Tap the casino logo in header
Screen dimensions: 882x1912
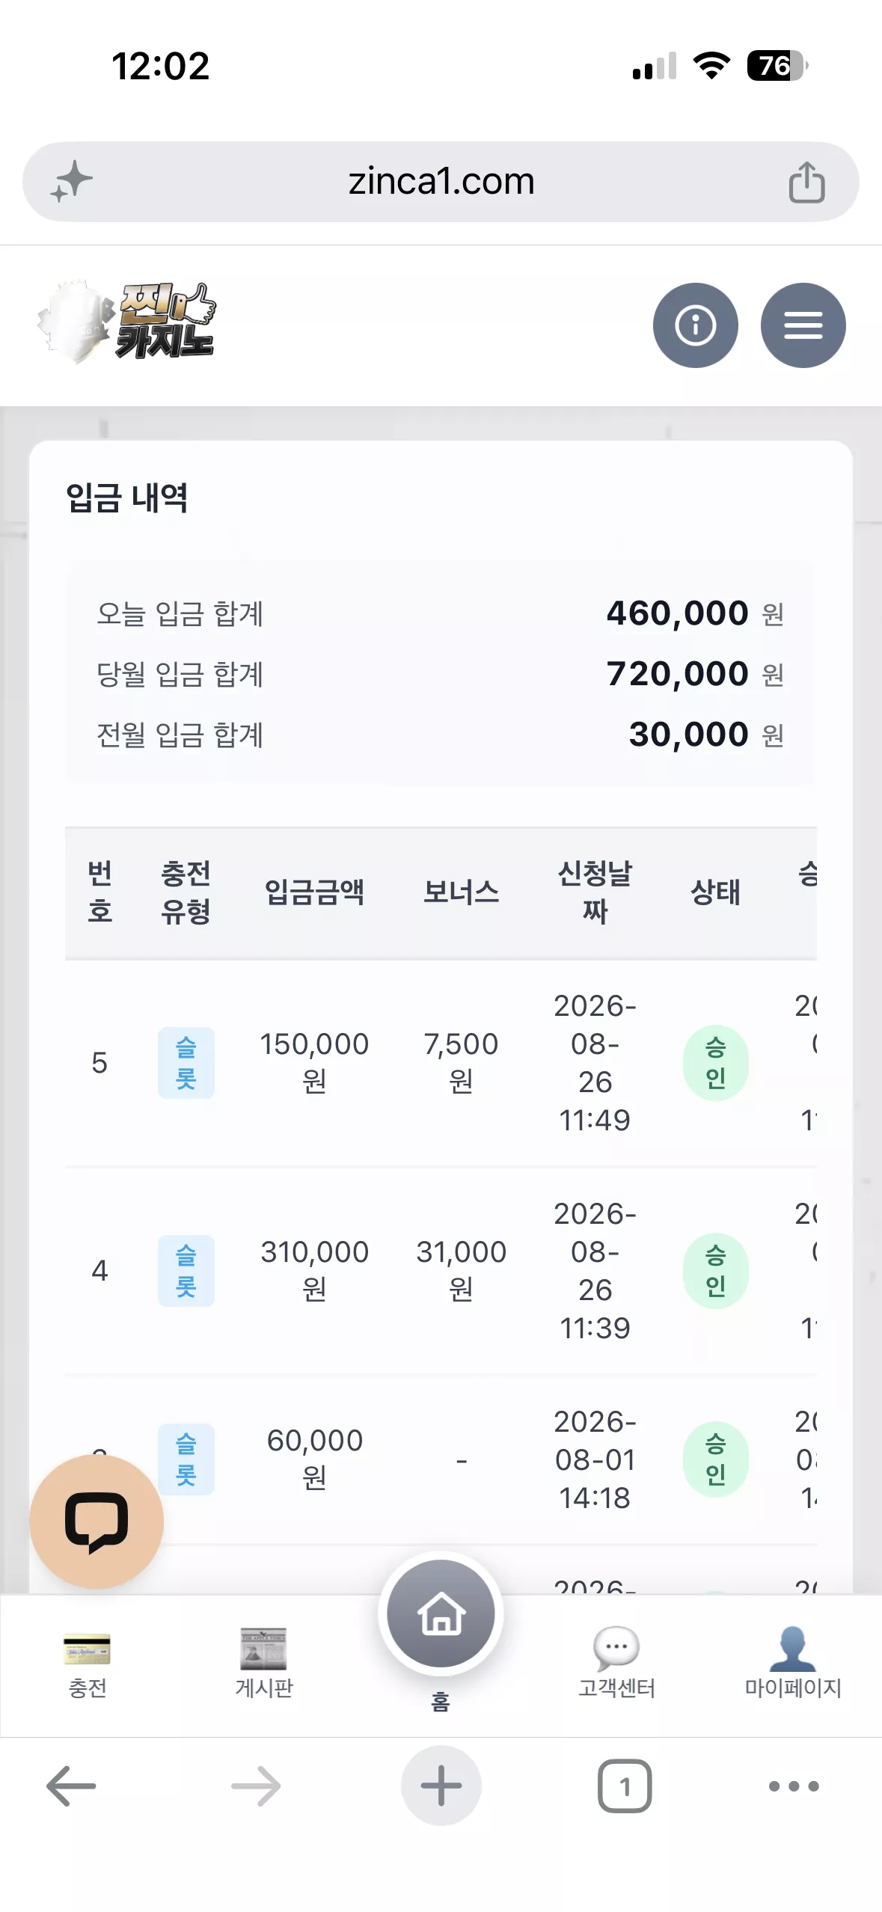click(x=126, y=322)
